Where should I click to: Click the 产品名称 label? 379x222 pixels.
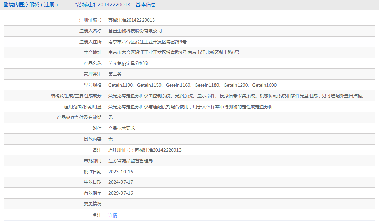click(x=93, y=64)
